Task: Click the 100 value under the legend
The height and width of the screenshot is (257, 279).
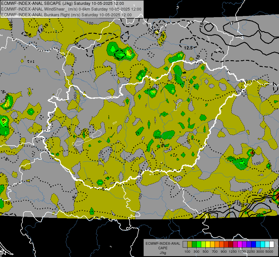Action: pyautogui.click(x=187, y=252)
